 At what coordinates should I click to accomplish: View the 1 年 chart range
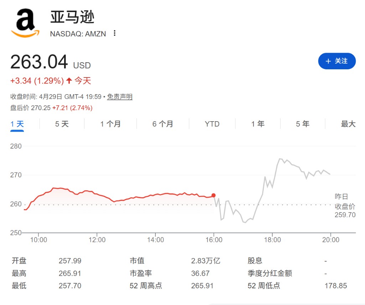click(258, 124)
